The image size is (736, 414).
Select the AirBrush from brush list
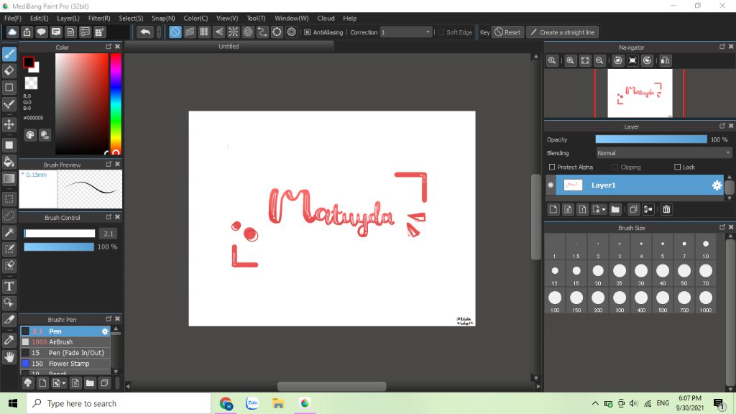point(61,342)
